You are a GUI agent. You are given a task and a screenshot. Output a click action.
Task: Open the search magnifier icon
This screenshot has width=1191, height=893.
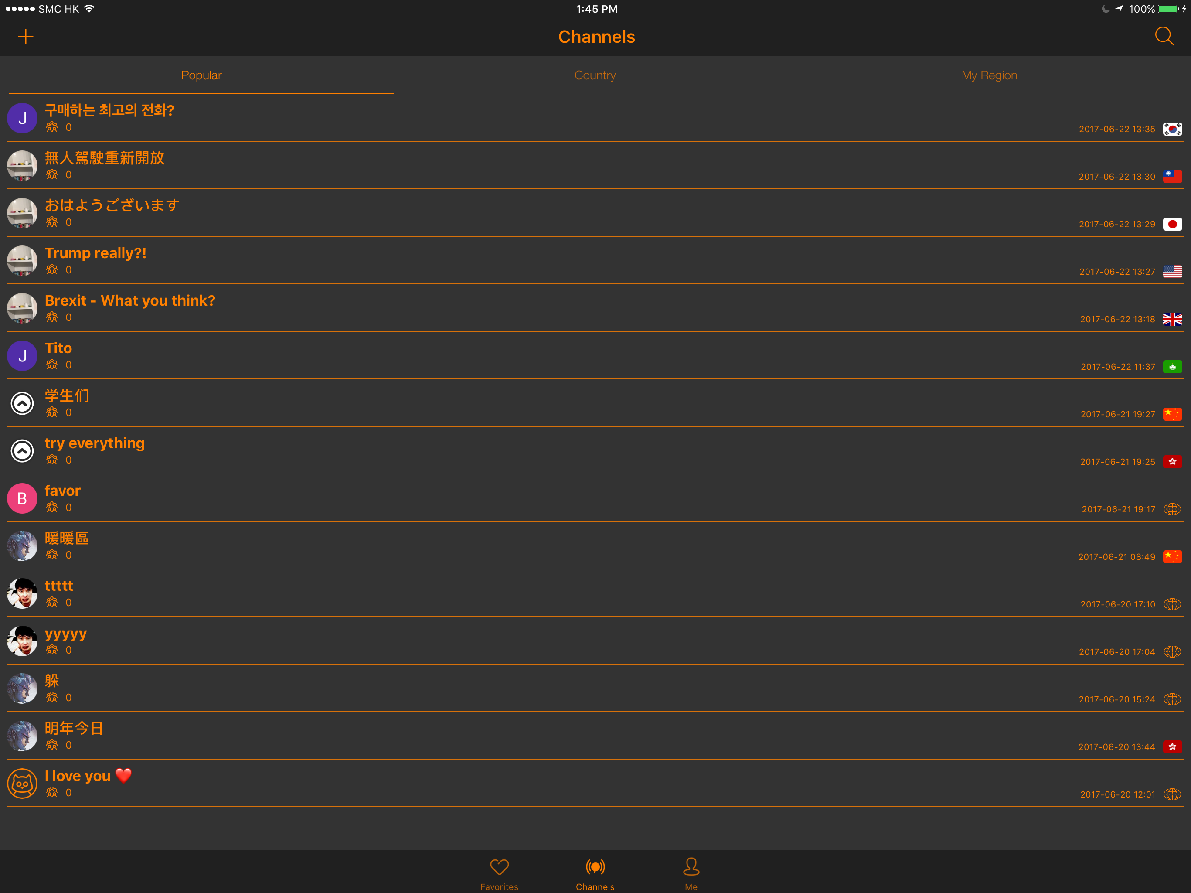click(1164, 37)
